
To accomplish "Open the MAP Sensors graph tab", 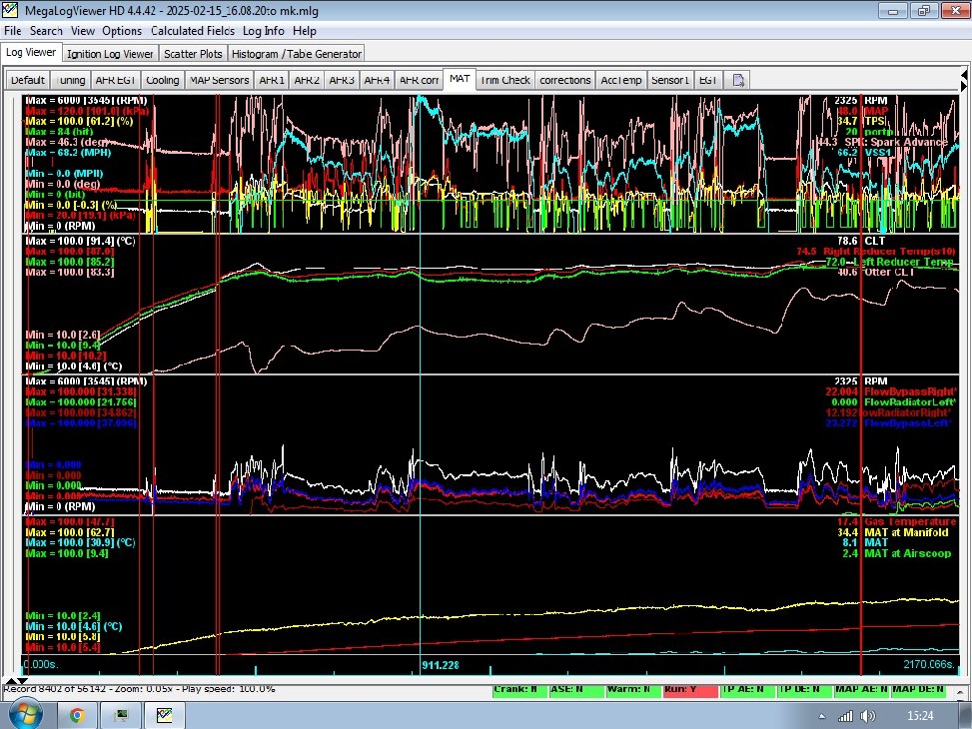I will (x=219, y=80).
